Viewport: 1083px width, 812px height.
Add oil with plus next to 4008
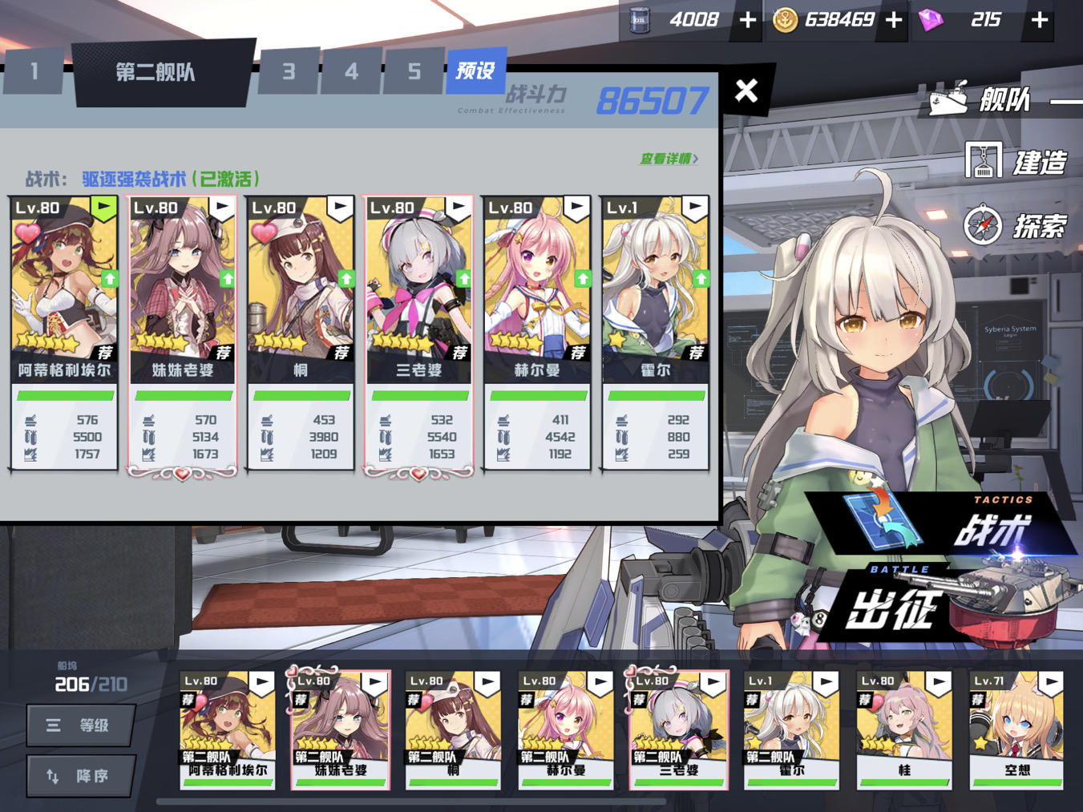(x=747, y=20)
